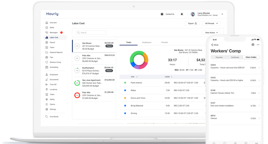
Task: Switch to the Periods tab
Action: (164, 43)
